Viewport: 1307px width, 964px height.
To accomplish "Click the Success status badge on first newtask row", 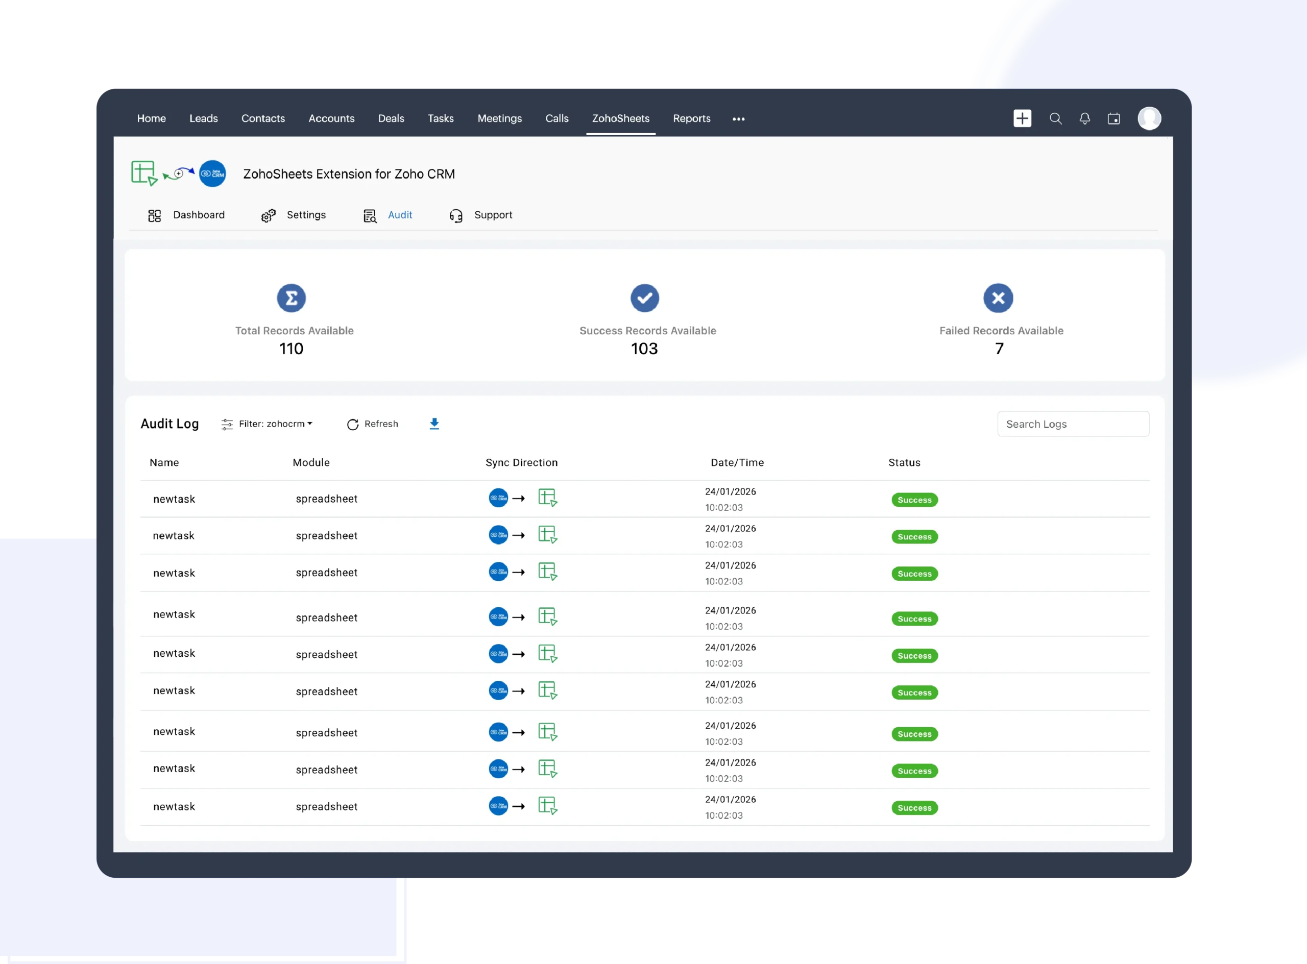I will click(x=914, y=500).
